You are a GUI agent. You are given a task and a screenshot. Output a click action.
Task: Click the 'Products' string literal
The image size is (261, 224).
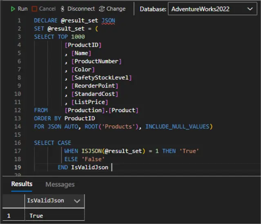[118, 126]
